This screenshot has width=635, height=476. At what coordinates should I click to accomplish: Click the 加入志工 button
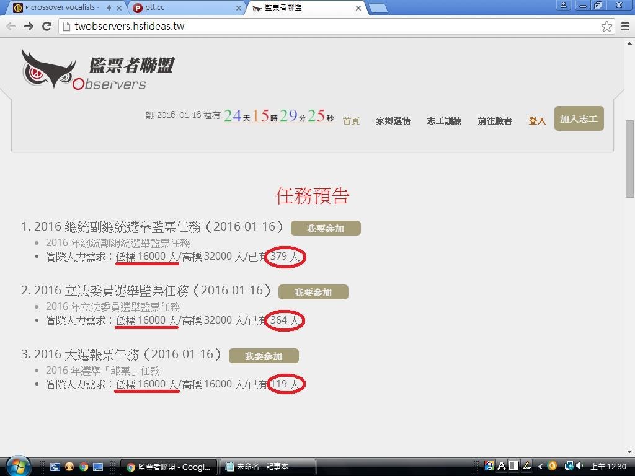(579, 118)
